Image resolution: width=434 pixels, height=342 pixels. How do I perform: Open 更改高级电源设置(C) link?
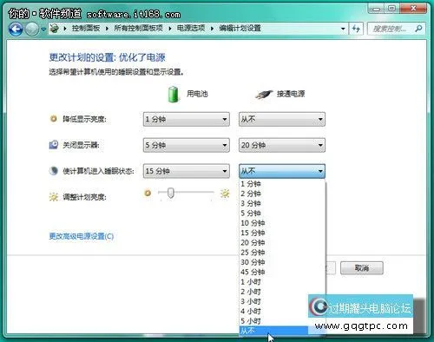[82, 236]
